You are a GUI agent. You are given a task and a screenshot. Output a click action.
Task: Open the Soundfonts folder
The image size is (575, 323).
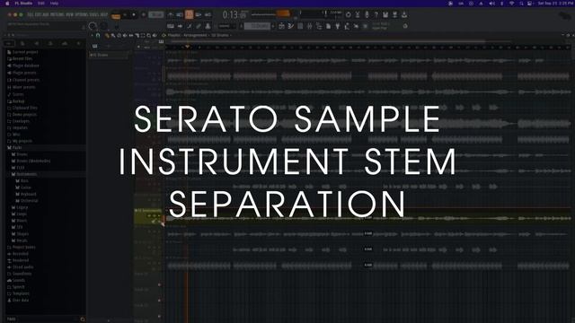coord(22,274)
